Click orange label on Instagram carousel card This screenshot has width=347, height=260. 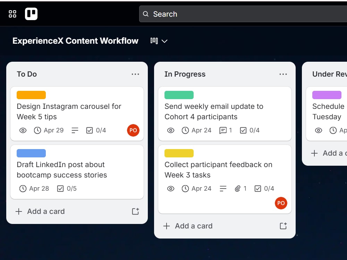coord(31,95)
